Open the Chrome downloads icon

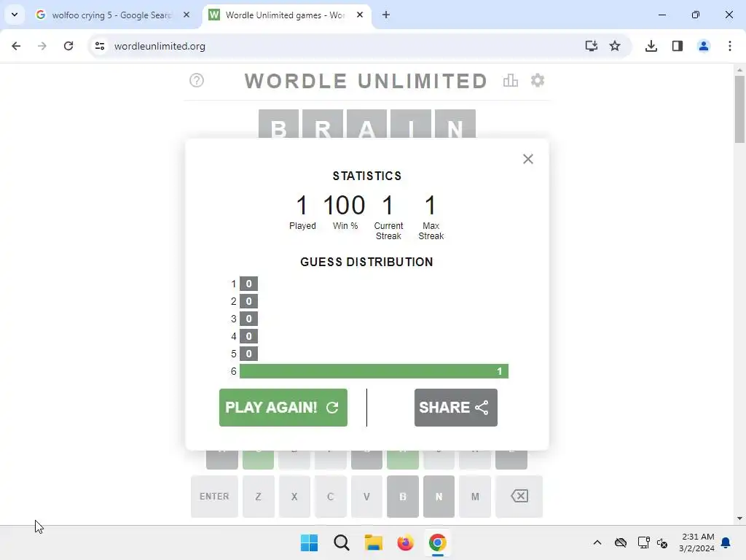tap(651, 46)
